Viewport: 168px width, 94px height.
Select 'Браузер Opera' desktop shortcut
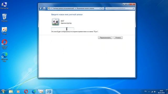[x=4, y=44]
